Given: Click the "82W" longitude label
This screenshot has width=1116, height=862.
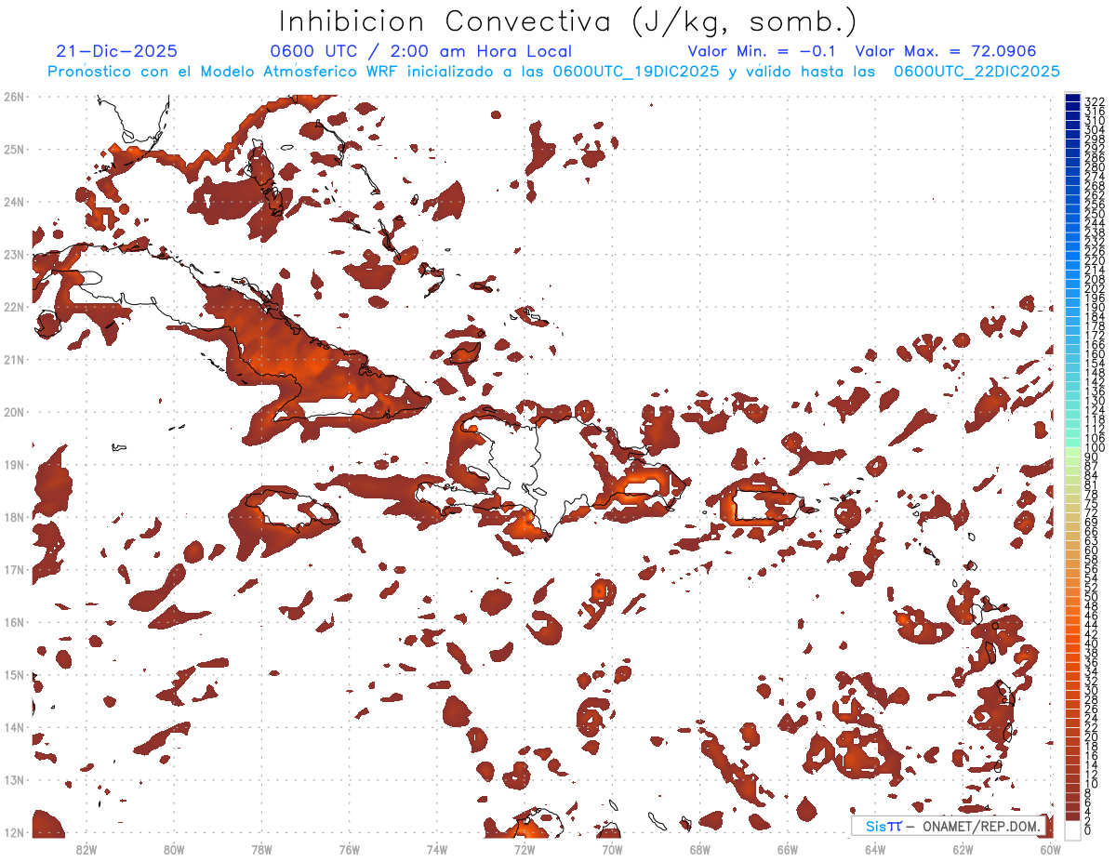Looking at the screenshot, I should [86, 849].
